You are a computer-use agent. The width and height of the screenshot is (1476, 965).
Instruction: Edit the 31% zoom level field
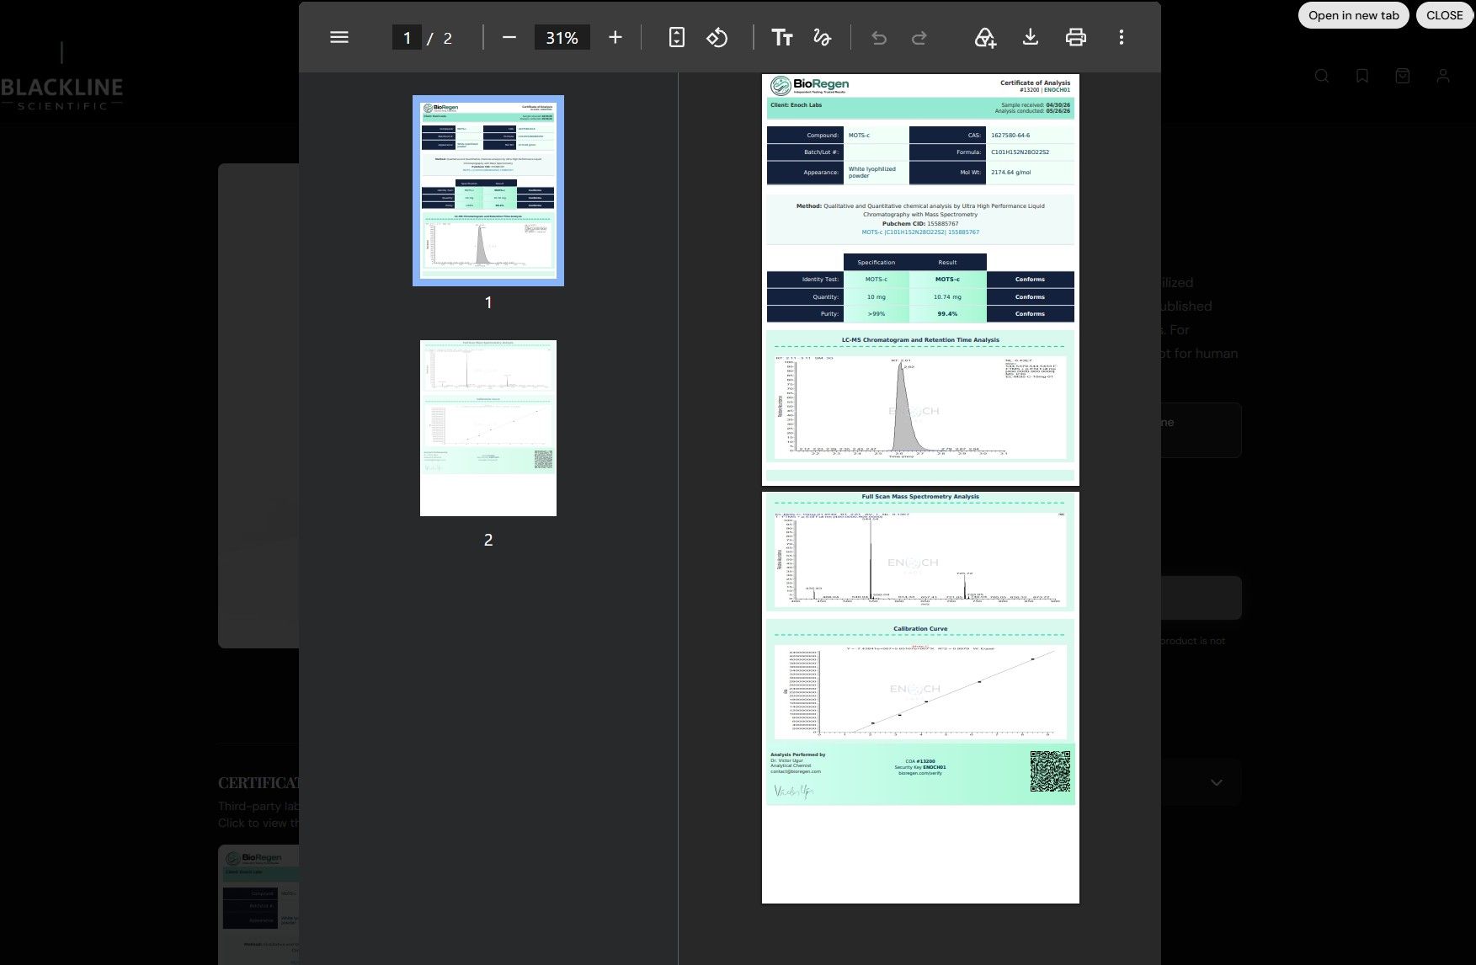[x=562, y=37]
